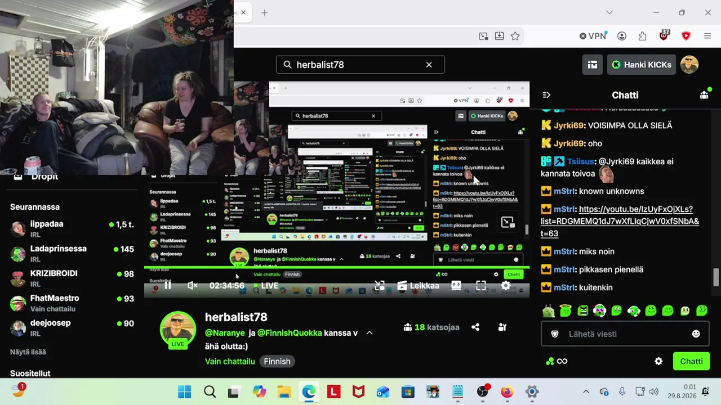The image size is (721, 405).
Task: Open the video player settings gear
Action: click(506, 286)
